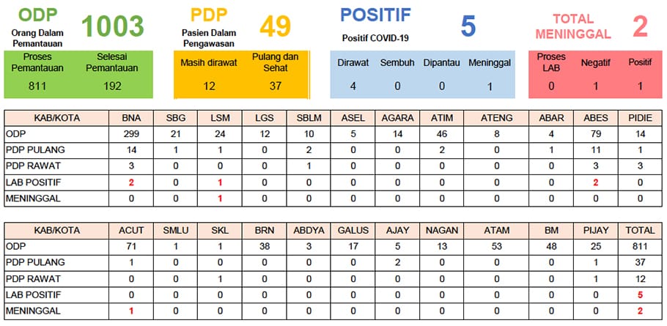Select the blue POSITIF heading

tap(375, 15)
